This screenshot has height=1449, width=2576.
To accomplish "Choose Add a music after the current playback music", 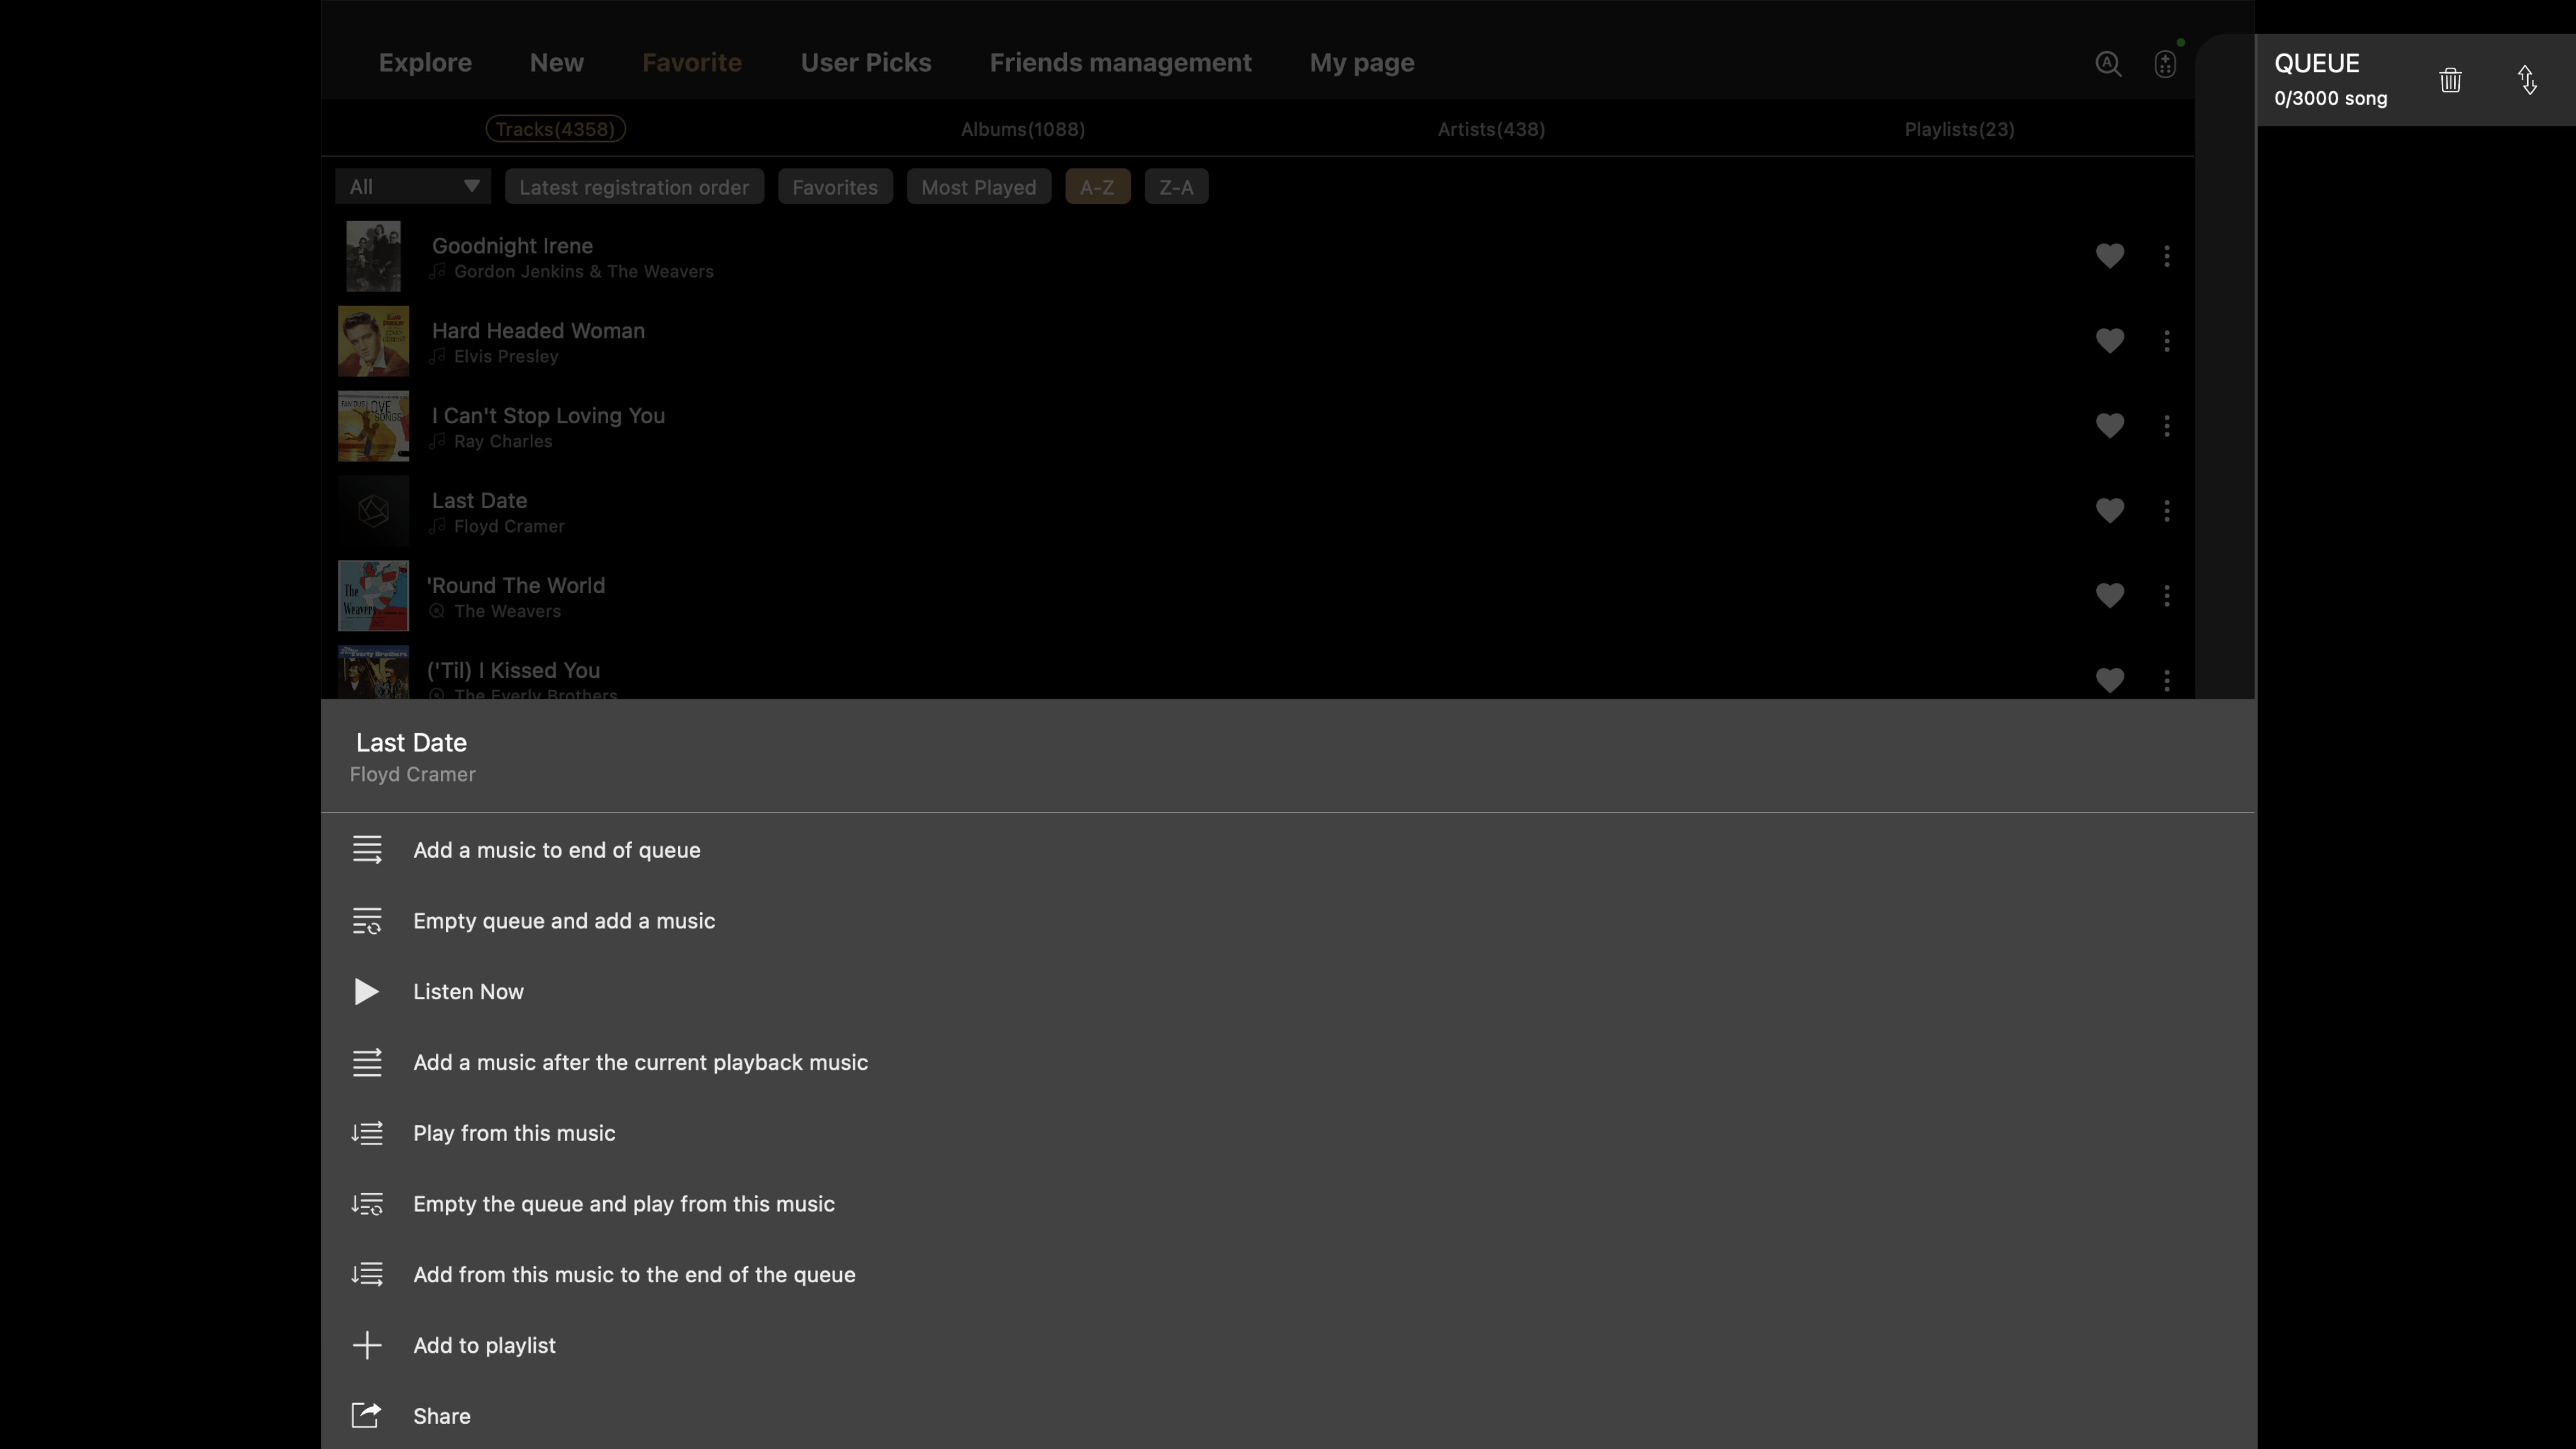I will [640, 1063].
